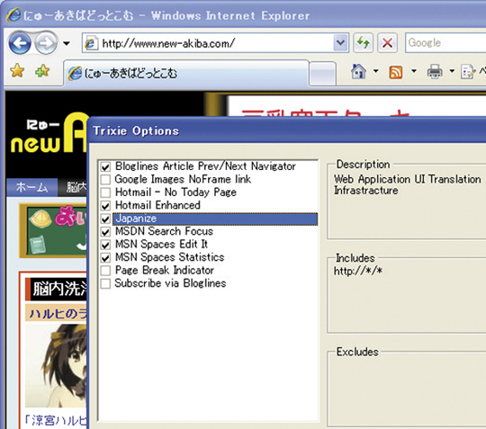Viewport: 486px width, 429px height.
Task: Click the Internet Explorer logo in title bar
Action: tap(13, 15)
